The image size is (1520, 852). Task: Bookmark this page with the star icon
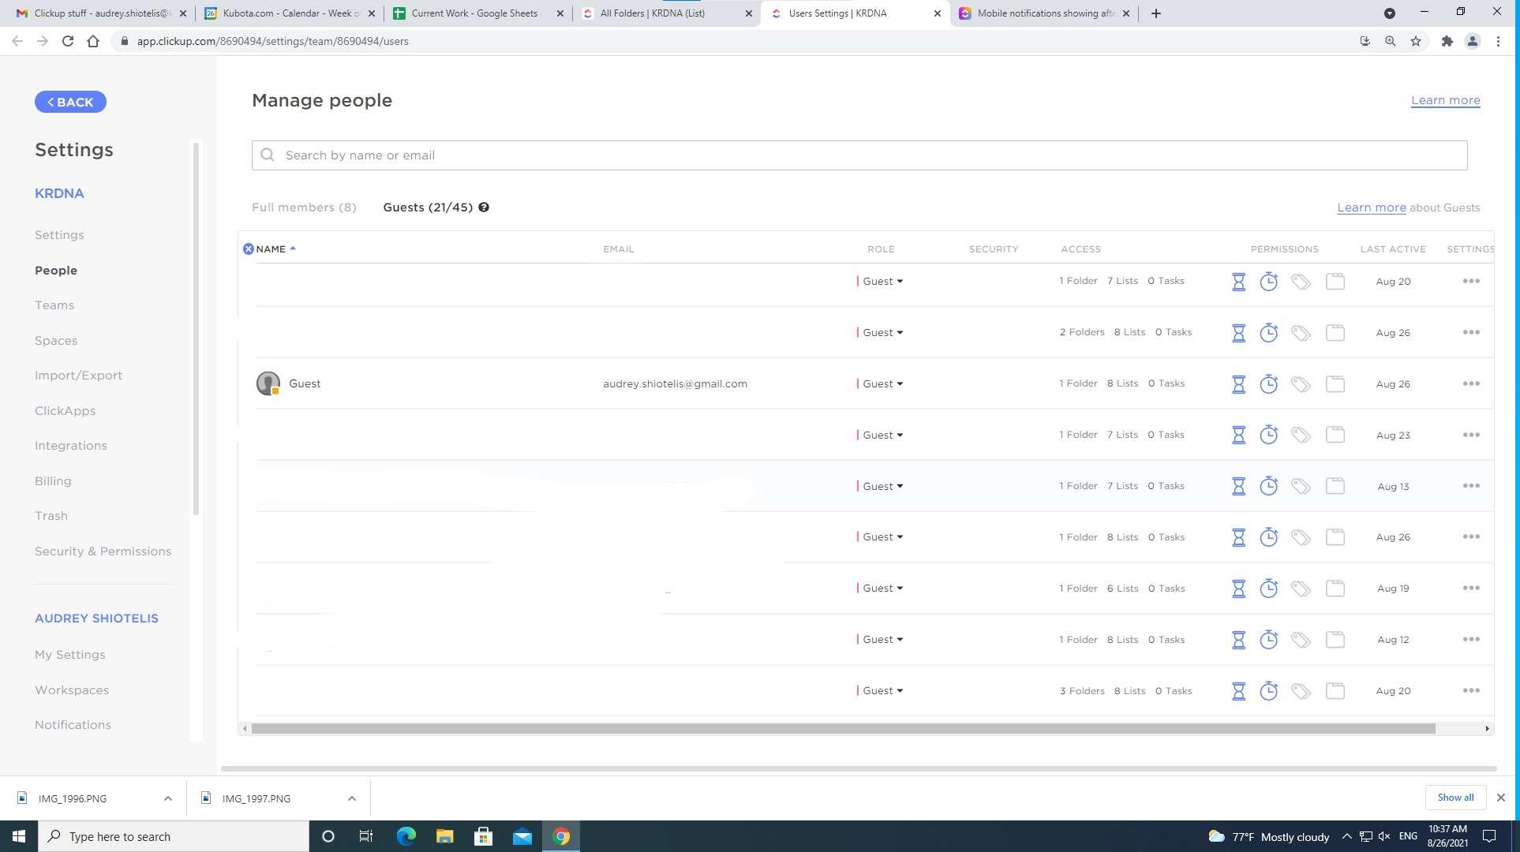(x=1415, y=41)
